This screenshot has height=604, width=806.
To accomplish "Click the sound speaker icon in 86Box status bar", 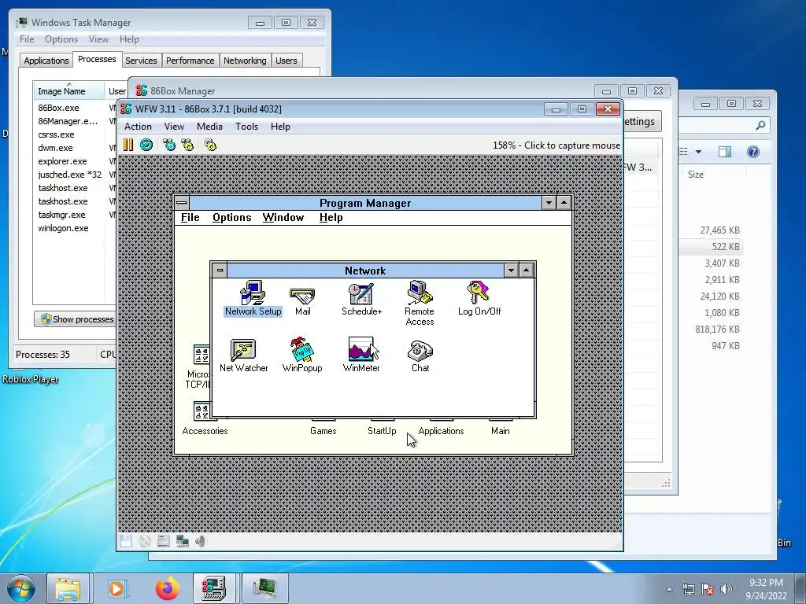I will [200, 541].
